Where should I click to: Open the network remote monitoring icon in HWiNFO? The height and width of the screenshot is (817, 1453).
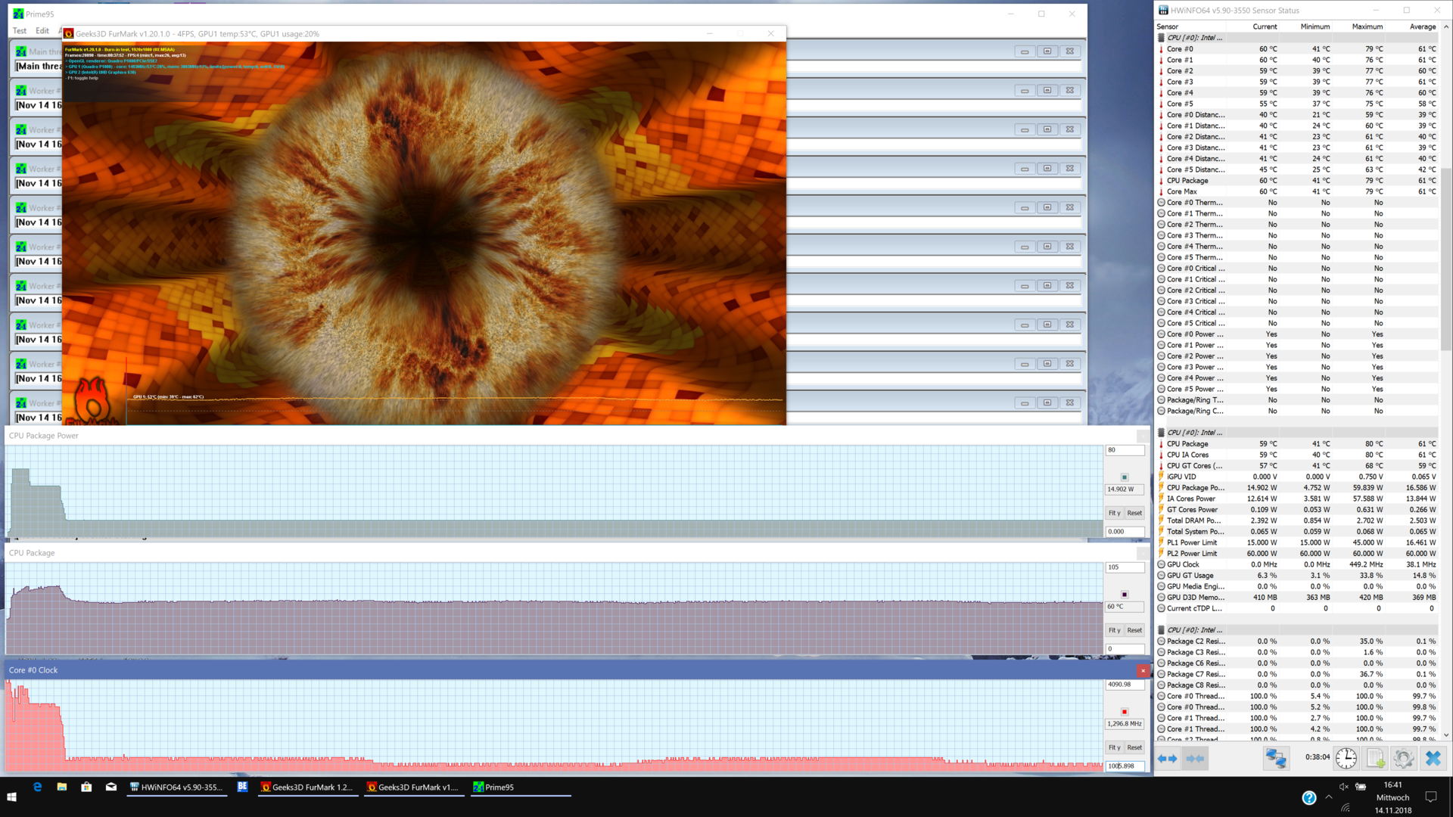click(x=1276, y=758)
